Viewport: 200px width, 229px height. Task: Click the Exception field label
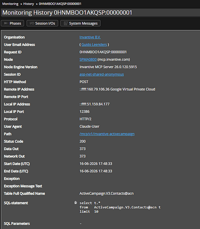coord(12,179)
